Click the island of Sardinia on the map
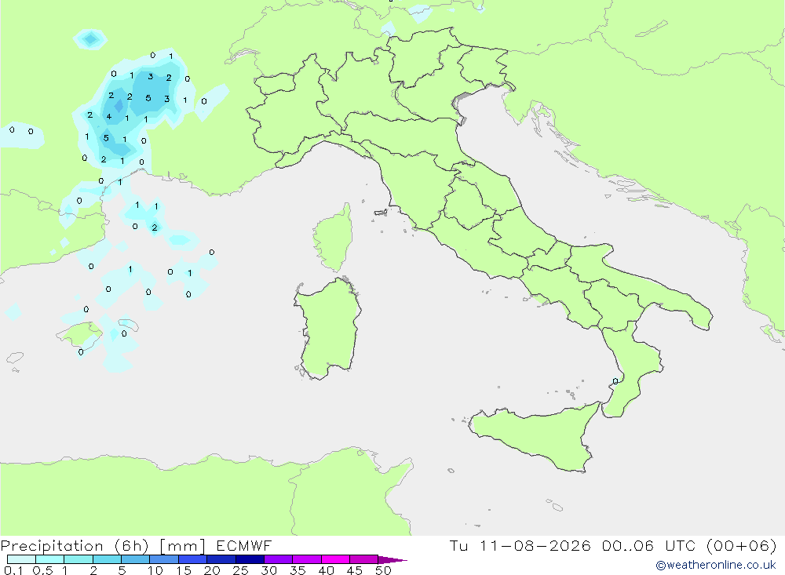 (x=328, y=328)
